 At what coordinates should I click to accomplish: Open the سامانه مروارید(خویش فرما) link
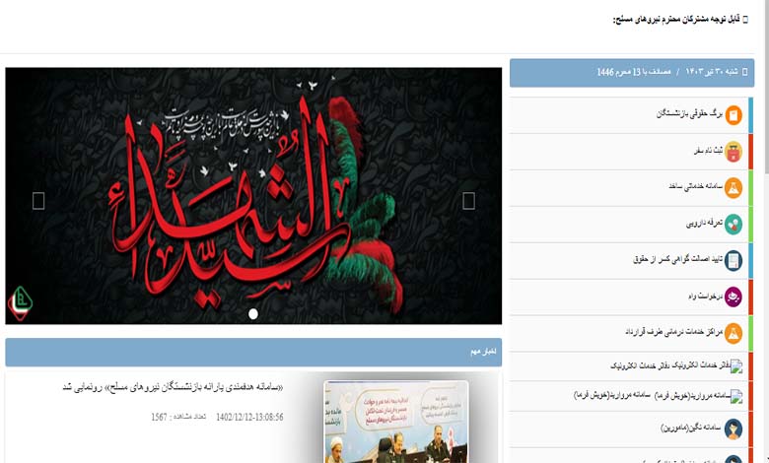click(x=652, y=395)
